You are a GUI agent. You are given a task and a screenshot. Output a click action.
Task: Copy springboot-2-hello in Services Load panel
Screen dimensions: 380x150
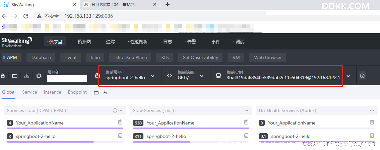[x=120, y=136]
